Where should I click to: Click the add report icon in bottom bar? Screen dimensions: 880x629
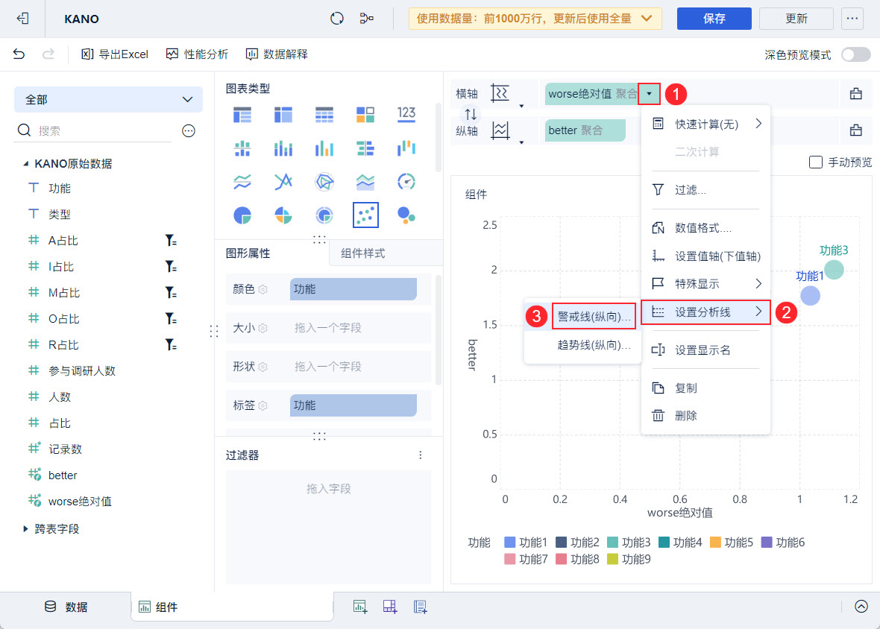pyautogui.click(x=420, y=607)
